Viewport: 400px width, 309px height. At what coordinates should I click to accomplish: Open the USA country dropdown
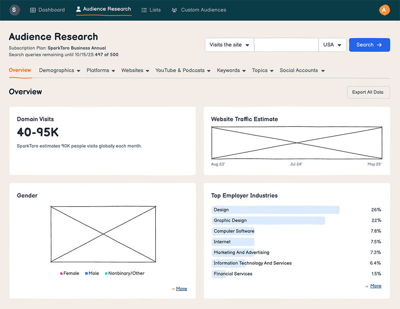click(x=332, y=45)
